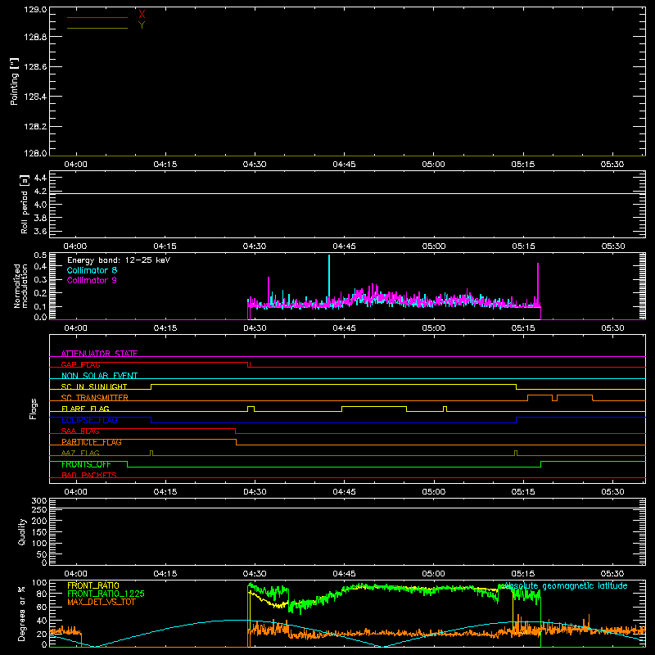Click the olive flag label above FRONTS_OFF
This screenshot has width=655, height=655.
[80, 453]
